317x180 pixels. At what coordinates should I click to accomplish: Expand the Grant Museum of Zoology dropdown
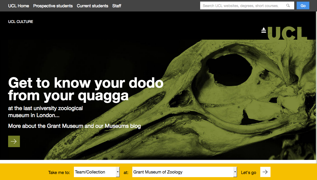[185, 172]
